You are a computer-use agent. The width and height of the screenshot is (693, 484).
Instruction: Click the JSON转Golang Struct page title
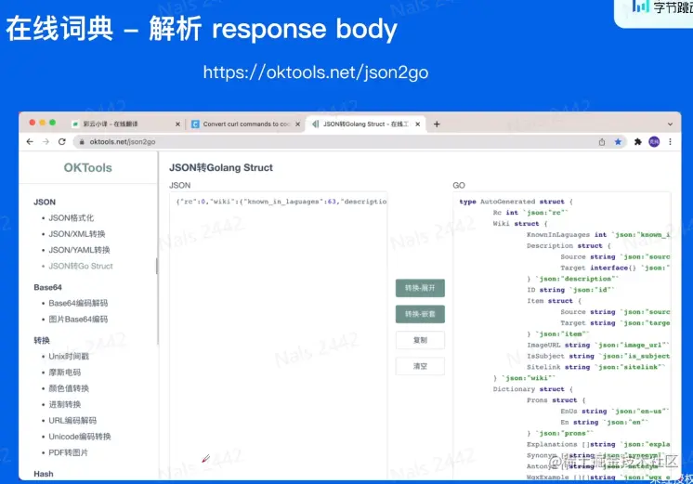pos(221,167)
